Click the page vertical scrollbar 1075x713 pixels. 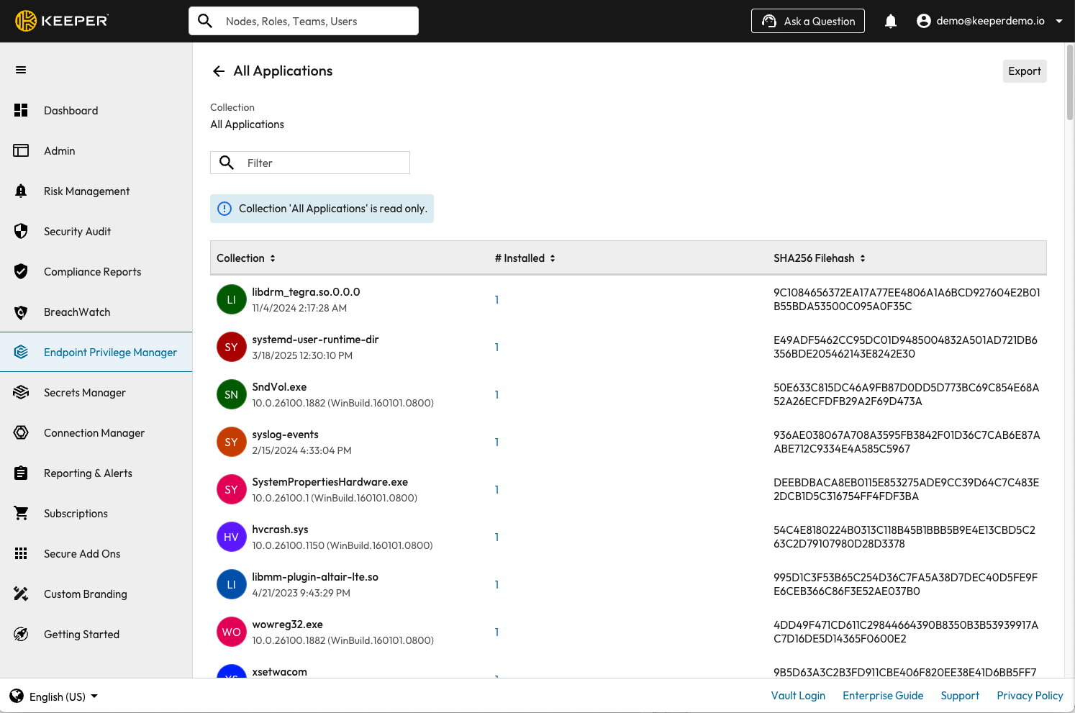pyautogui.click(x=1069, y=83)
